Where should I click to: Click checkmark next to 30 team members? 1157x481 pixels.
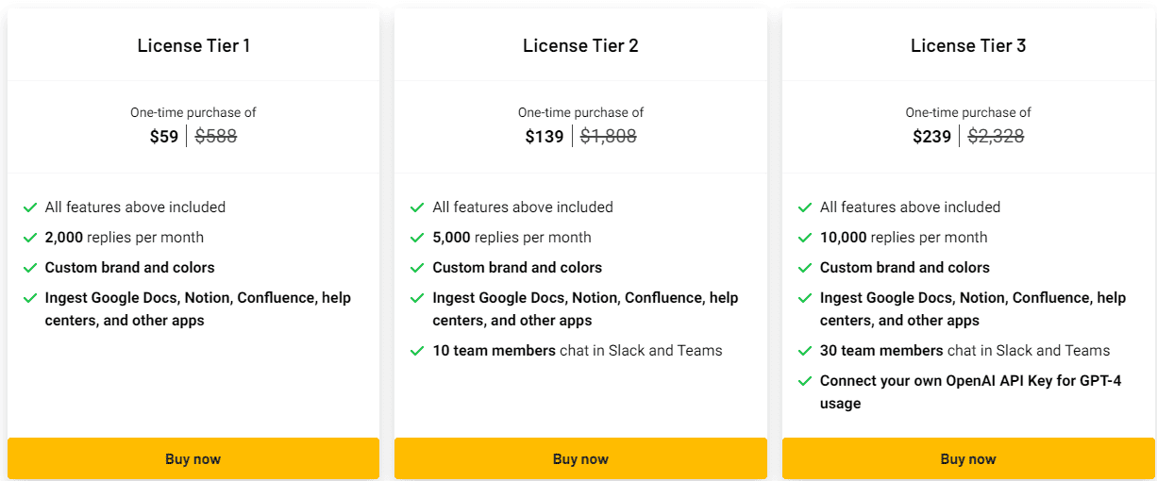(805, 351)
